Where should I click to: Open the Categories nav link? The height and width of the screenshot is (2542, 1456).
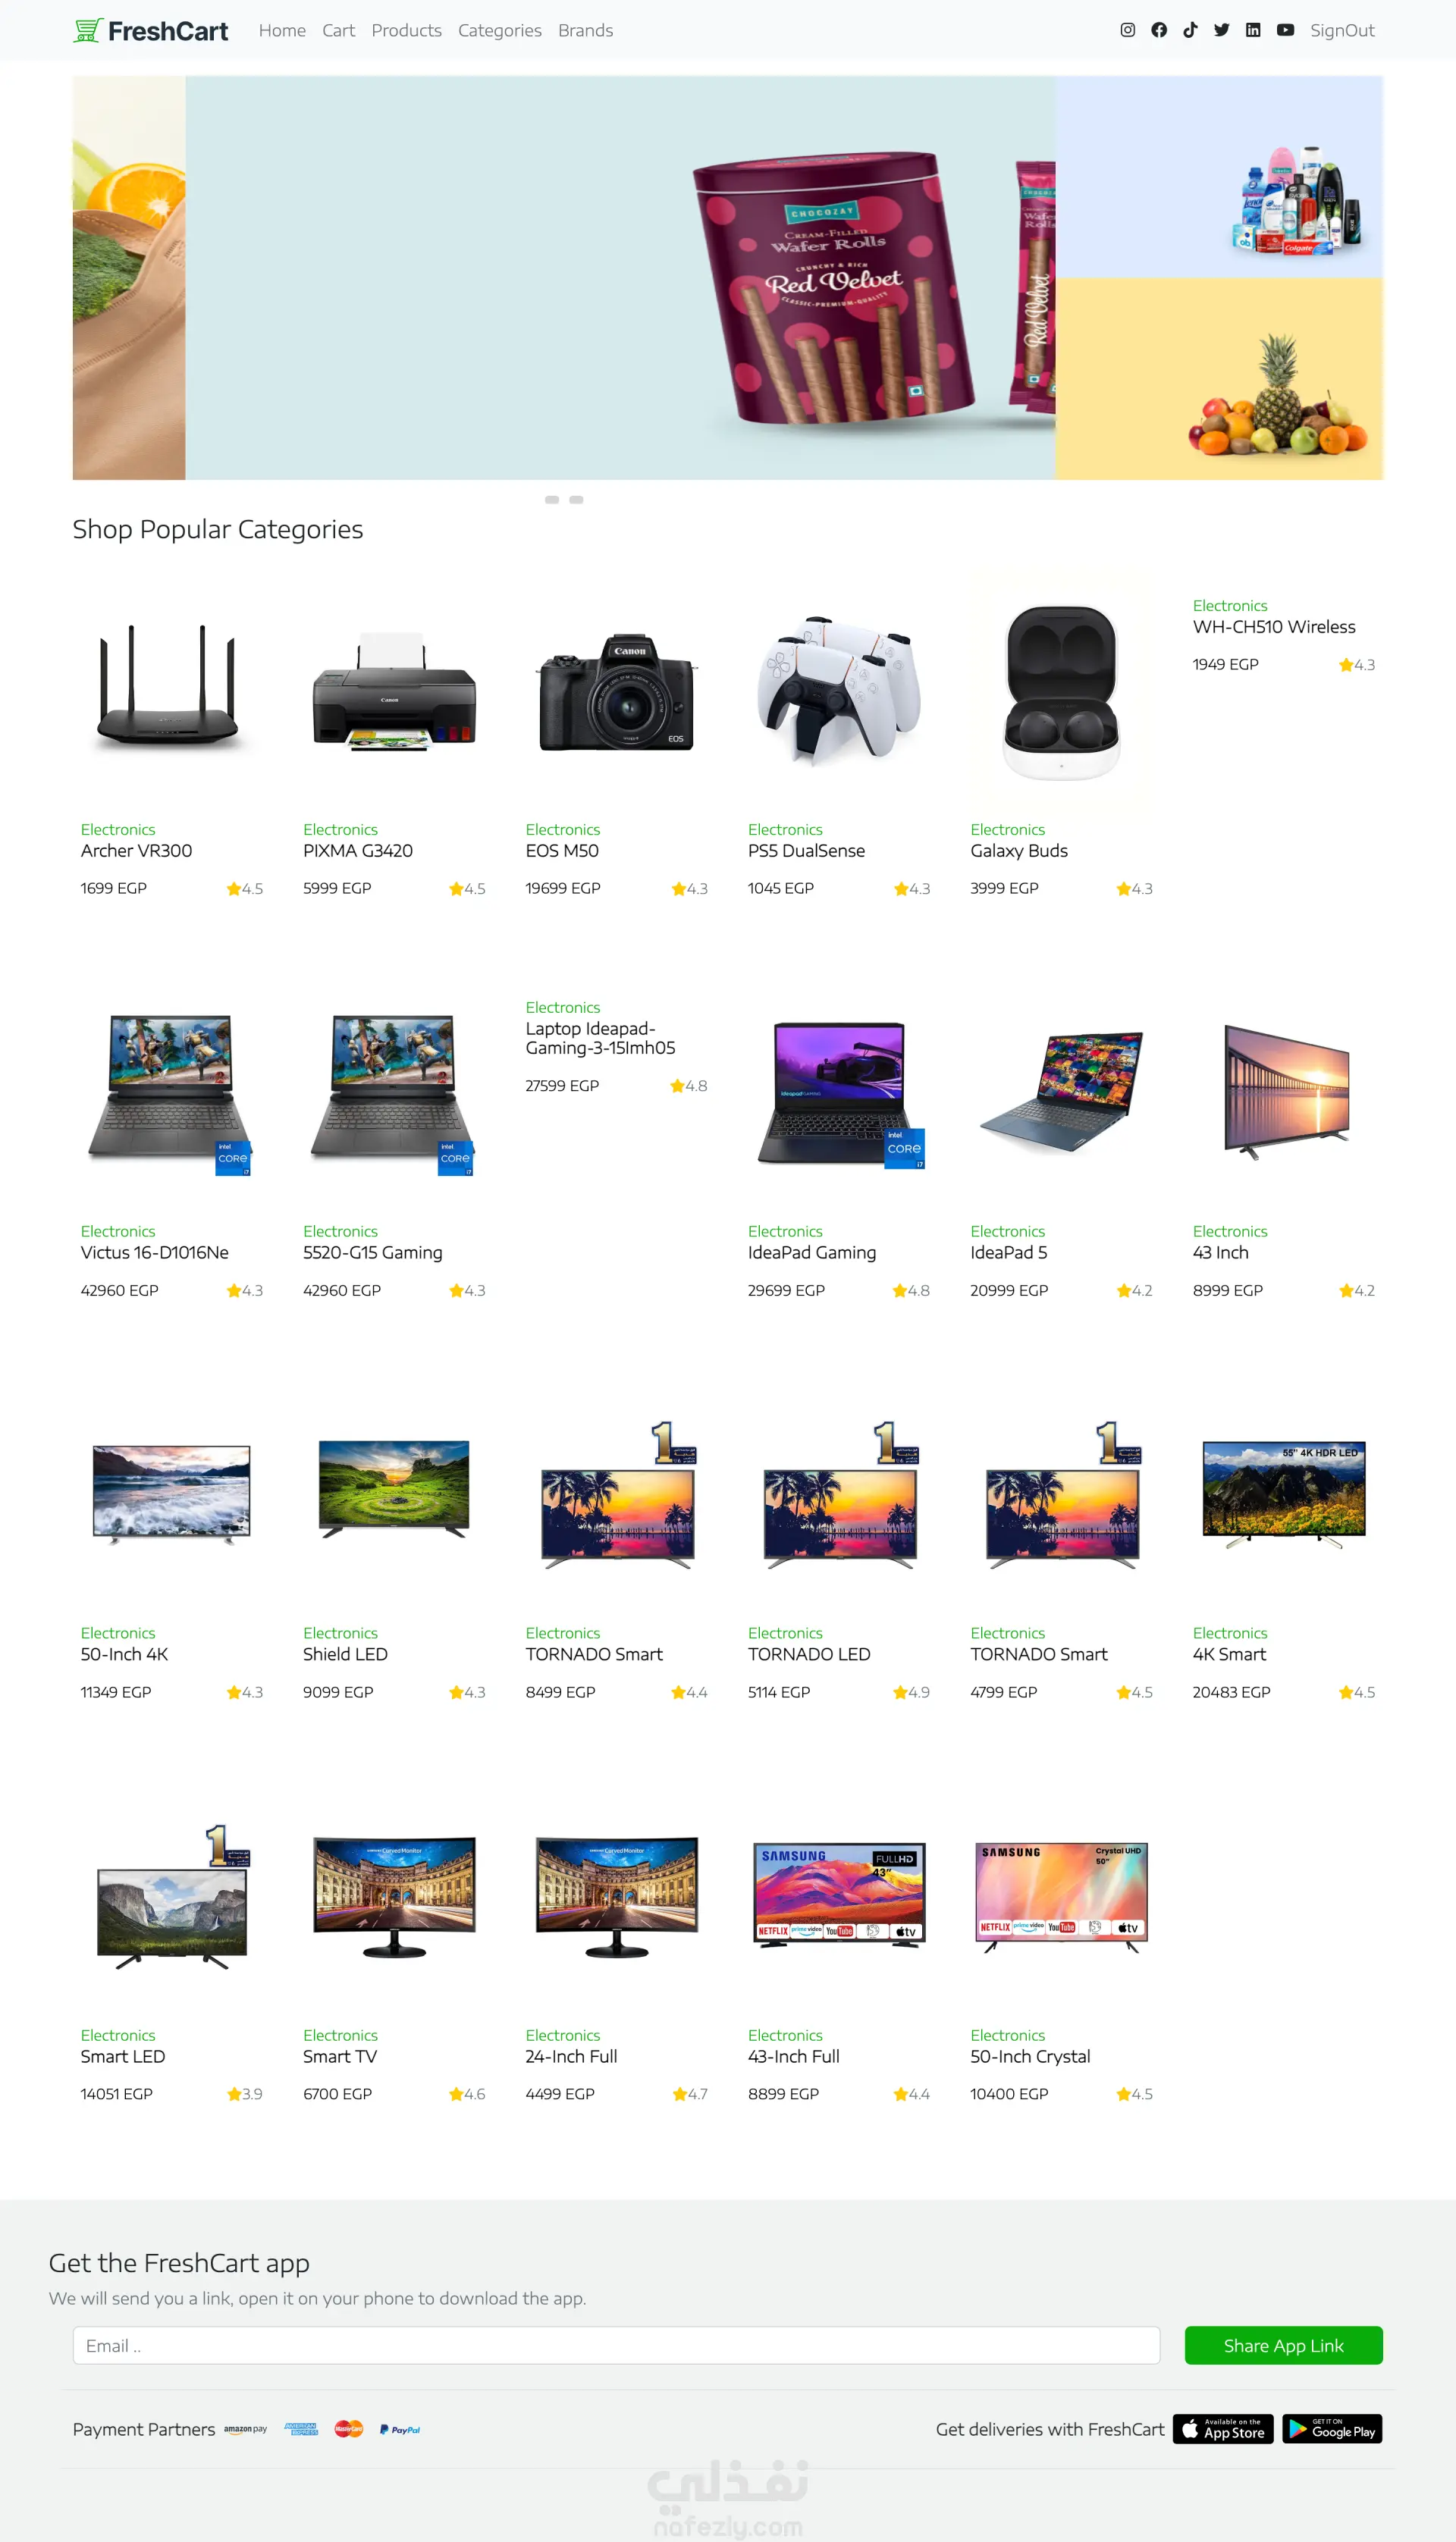(499, 31)
